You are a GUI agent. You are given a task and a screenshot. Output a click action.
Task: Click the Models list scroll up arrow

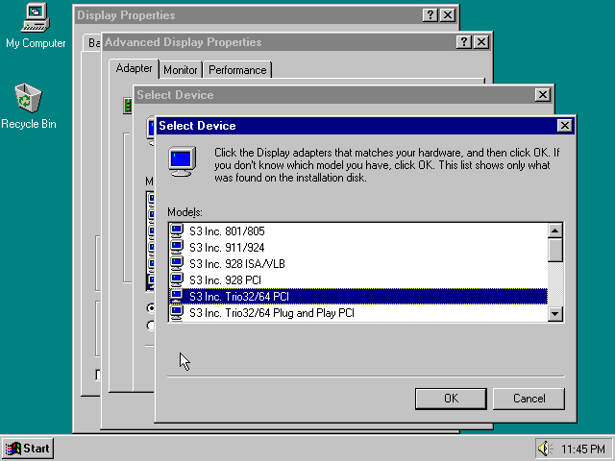click(x=554, y=230)
